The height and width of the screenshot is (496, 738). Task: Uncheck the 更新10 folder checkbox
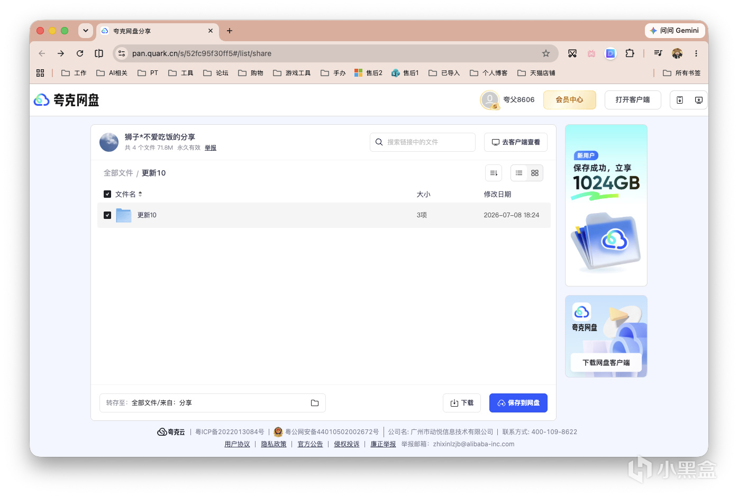[107, 215]
